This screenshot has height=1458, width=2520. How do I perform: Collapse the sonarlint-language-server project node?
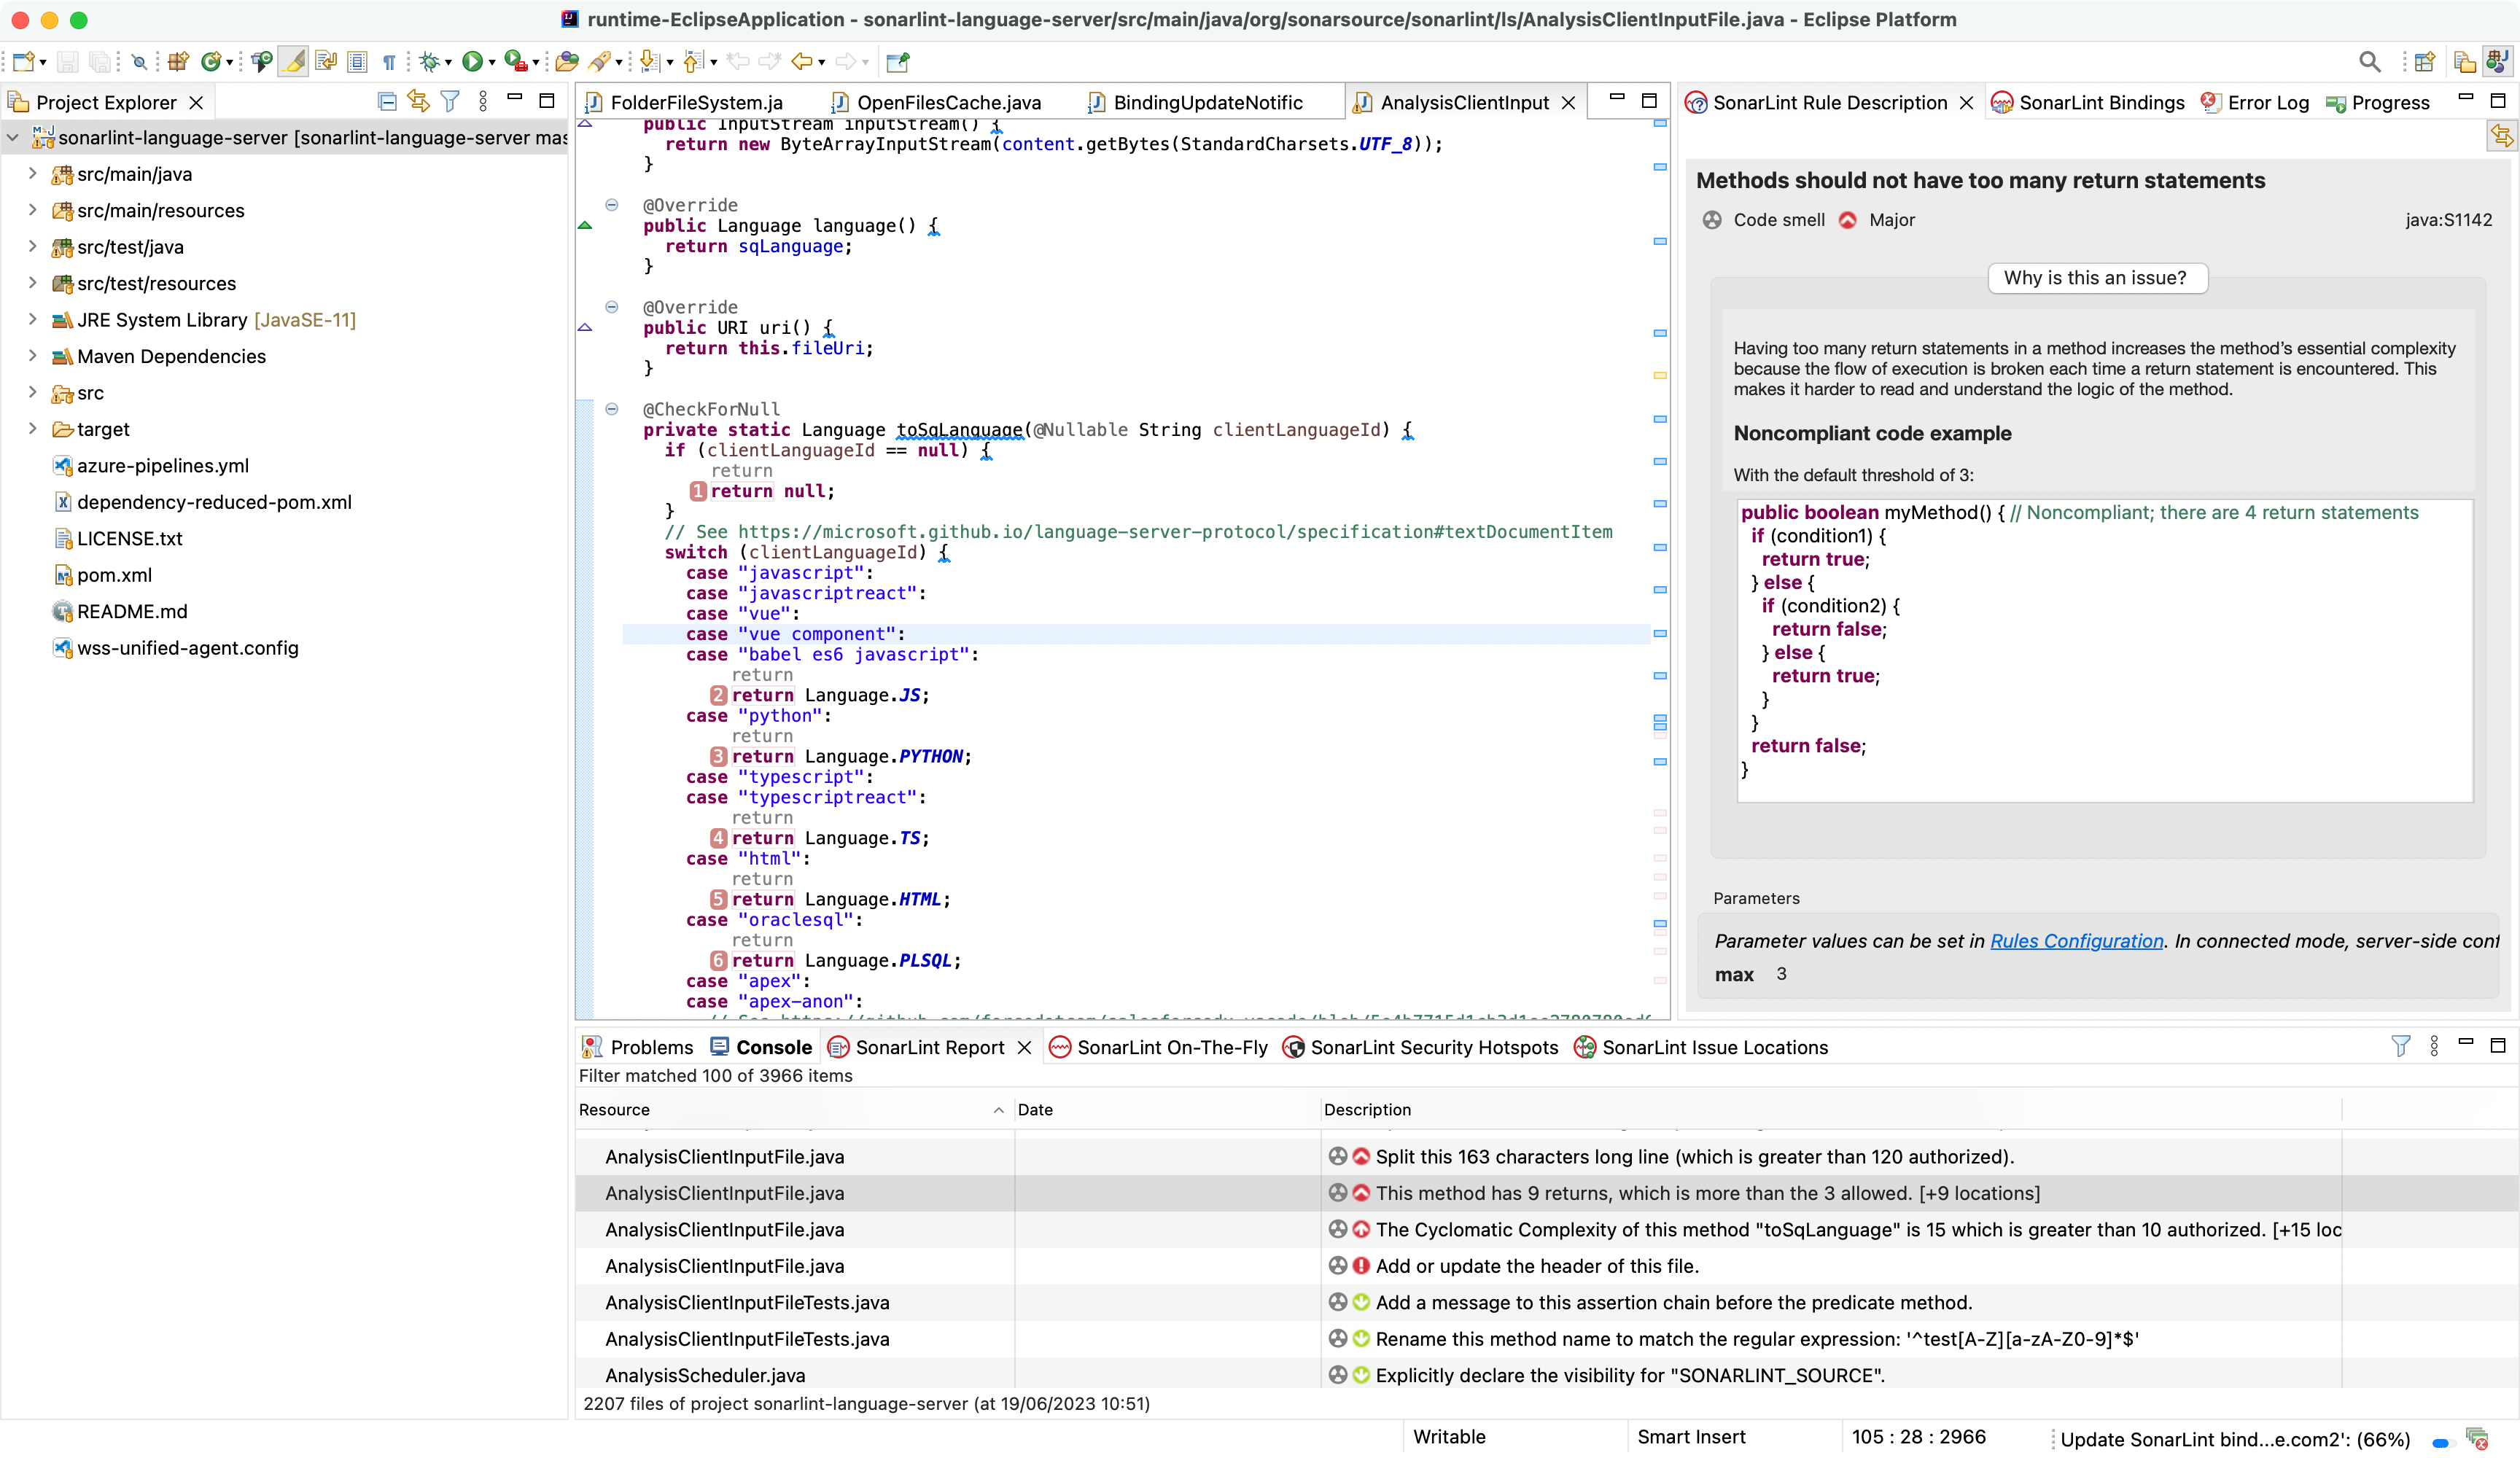[13, 138]
